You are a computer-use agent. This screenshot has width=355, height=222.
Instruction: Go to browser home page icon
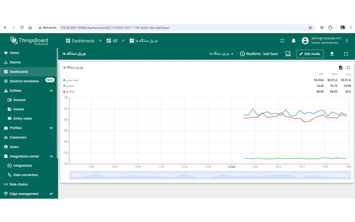pyautogui.click(x=30, y=28)
